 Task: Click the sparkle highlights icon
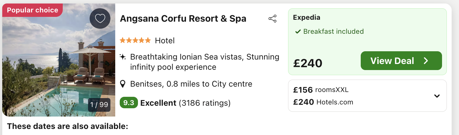(x=123, y=57)
